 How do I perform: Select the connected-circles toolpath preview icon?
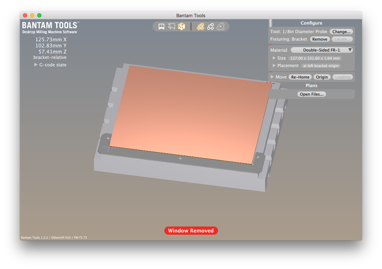pyautogui.click(x=210, y=26)
